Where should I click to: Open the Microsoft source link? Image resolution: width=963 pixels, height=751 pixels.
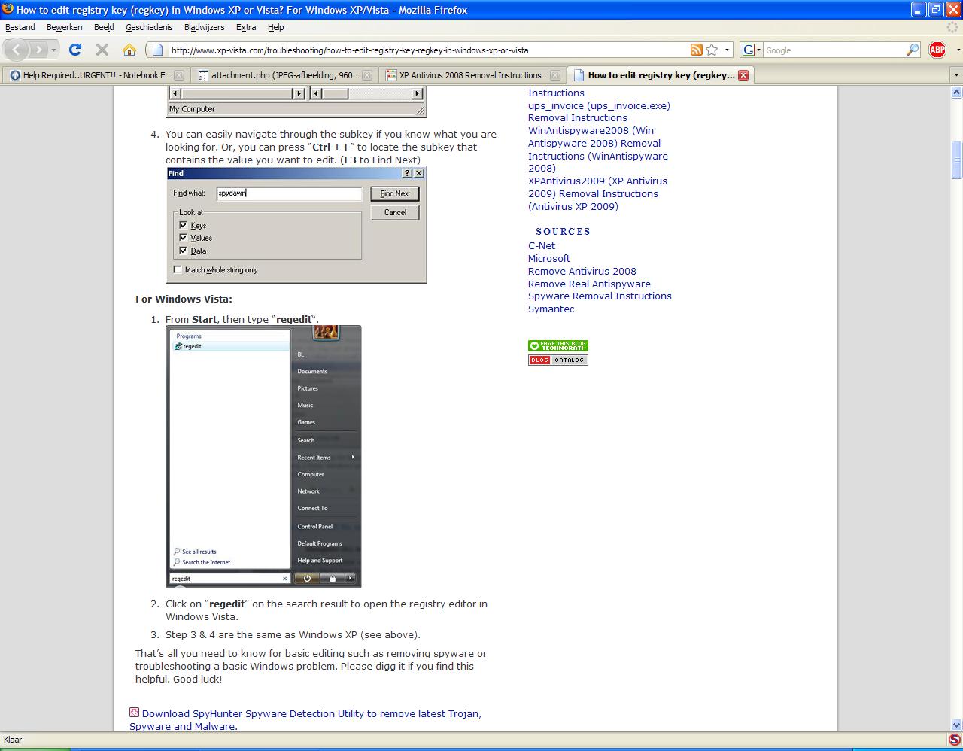tap(549, 259)
